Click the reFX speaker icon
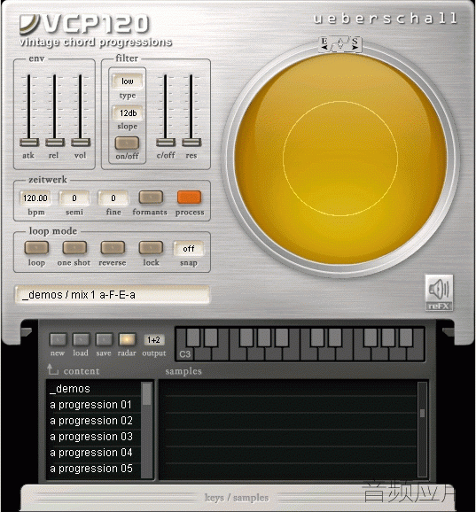 tap(439, 292)
